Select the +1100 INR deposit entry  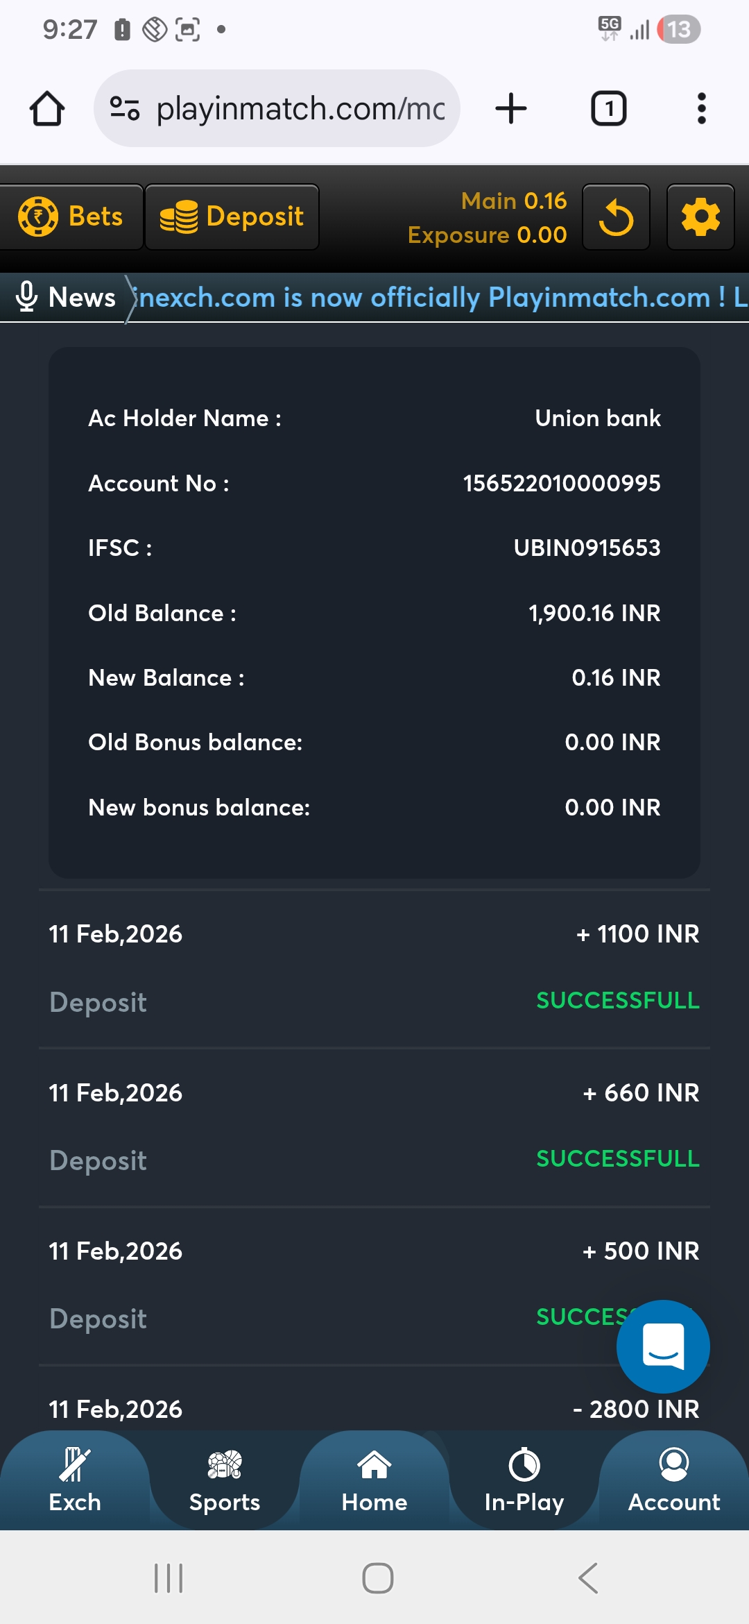coord(374,967)
